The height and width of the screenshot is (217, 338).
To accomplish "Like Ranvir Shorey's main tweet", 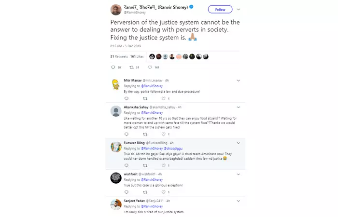I will (151, 68).
